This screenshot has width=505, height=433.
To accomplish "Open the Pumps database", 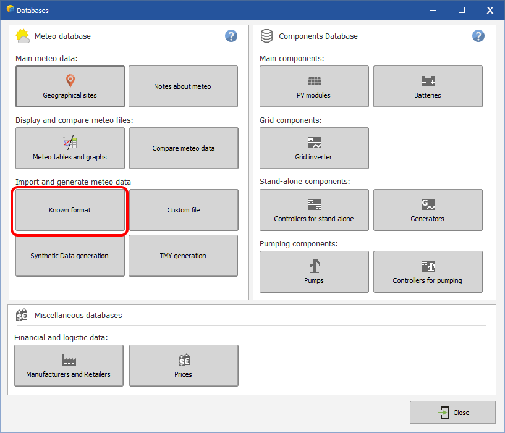I will [314, 272].
